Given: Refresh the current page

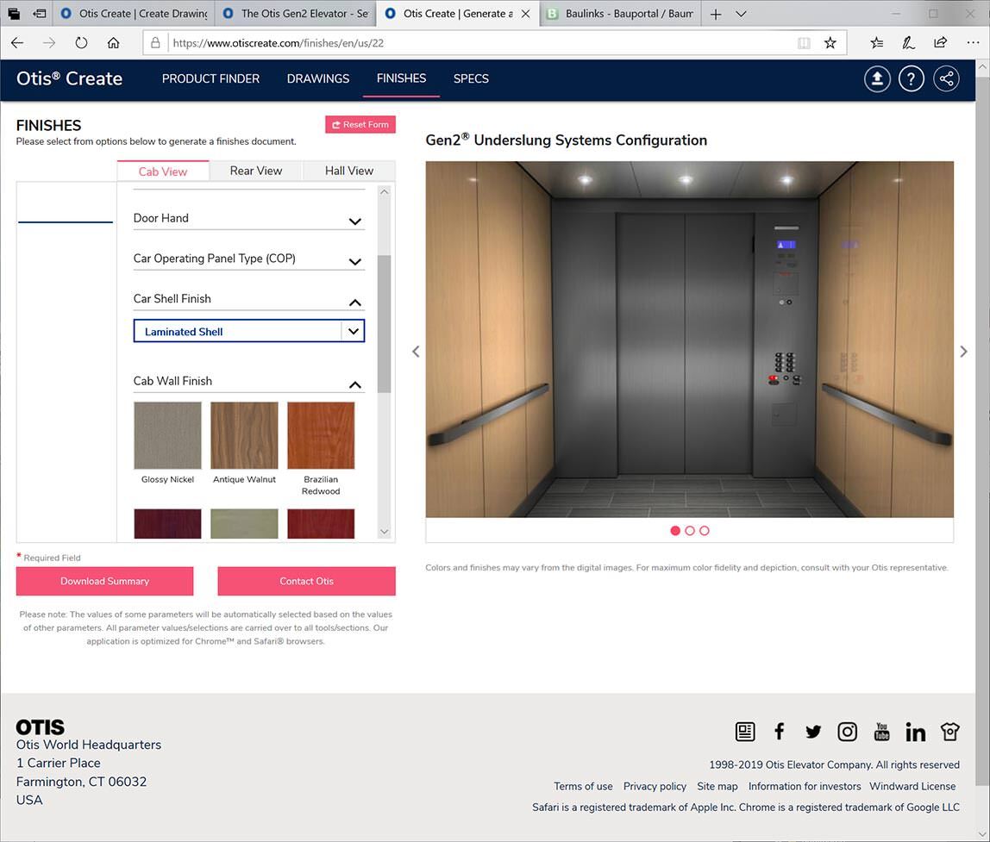Looking at the screenshot, I should click(x=81, y=43).
